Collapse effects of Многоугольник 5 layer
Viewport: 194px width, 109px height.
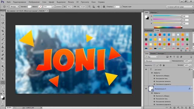[x=192, y=89]
